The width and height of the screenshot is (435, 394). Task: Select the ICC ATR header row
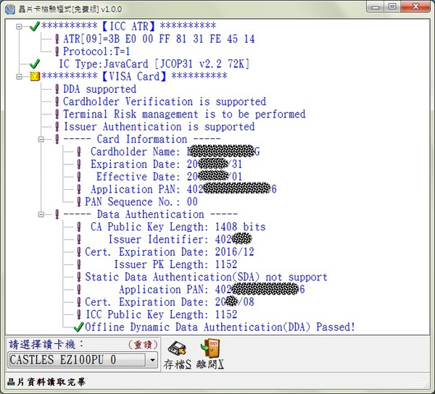click(x=129, y=26)
